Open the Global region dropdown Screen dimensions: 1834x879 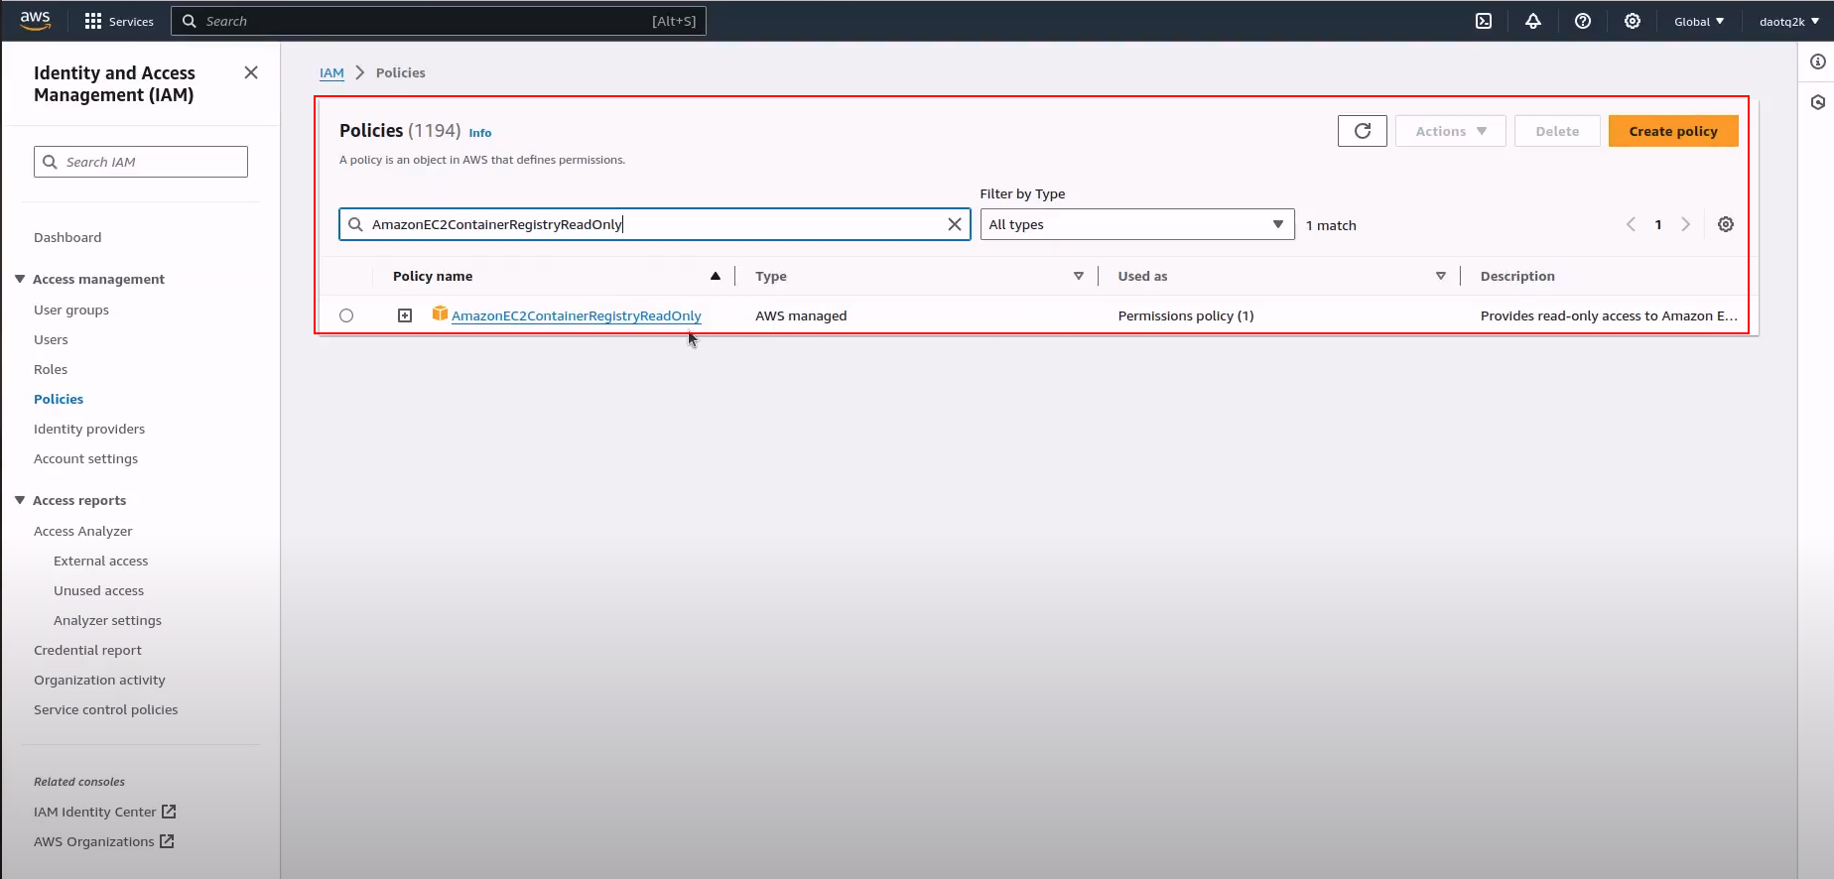1699,21
